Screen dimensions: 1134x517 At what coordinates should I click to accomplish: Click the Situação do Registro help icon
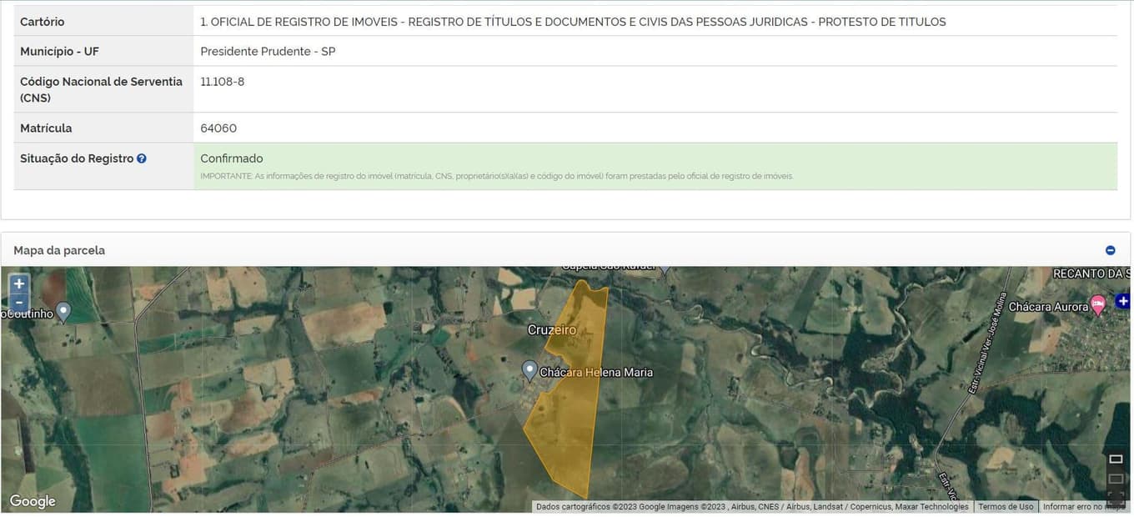[142, 158]
